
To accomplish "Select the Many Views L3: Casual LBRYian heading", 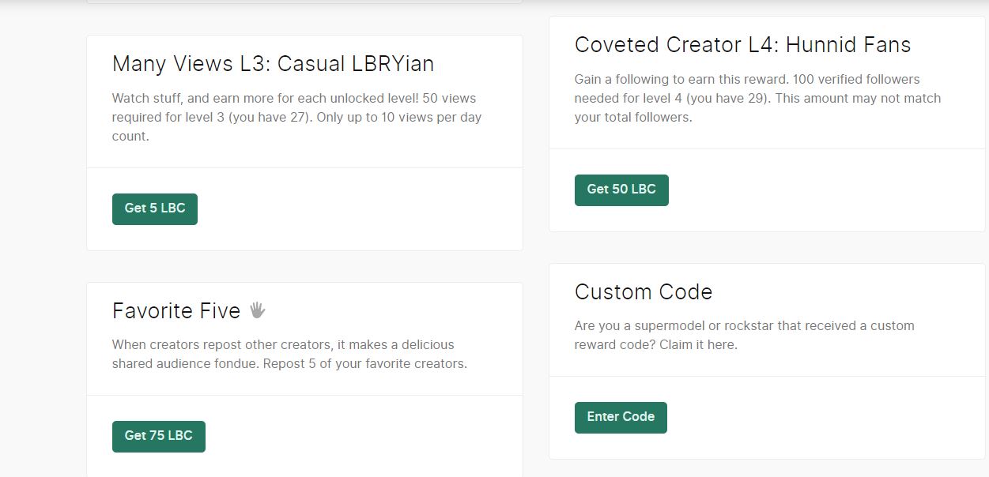I will (x=273, y=64).
